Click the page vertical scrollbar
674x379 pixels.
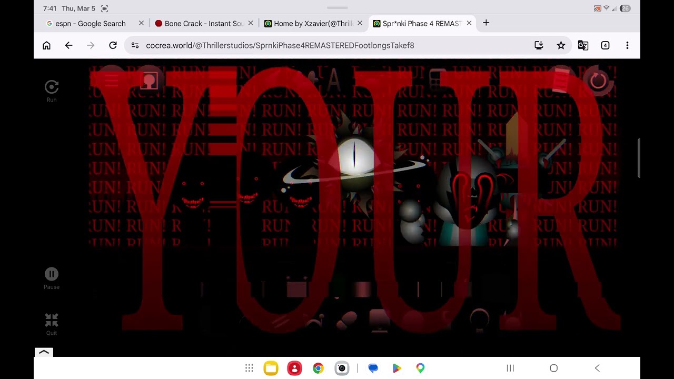pos(639,158)
